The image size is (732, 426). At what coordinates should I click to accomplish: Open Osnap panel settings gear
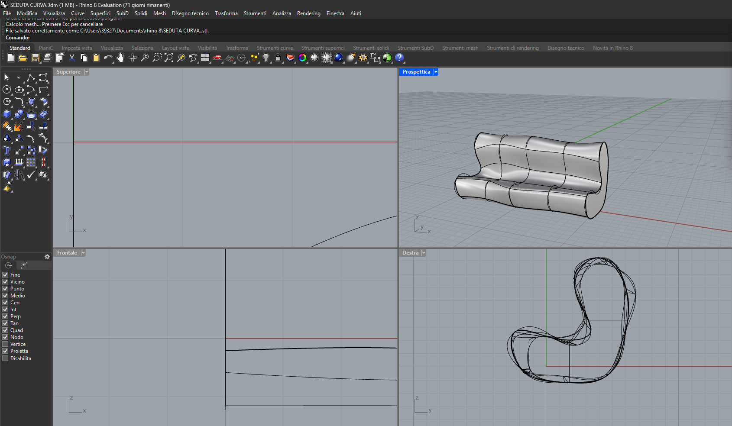(47, 257)
